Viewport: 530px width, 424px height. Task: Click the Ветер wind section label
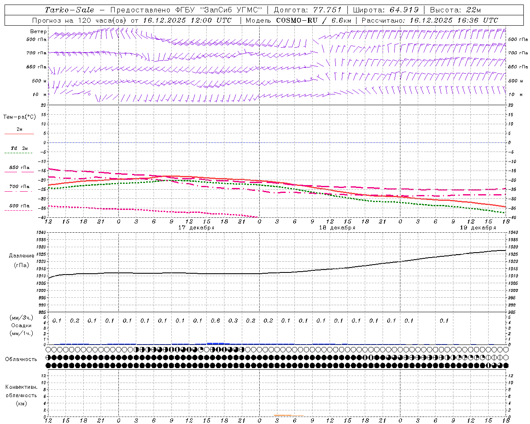[39, 31]
